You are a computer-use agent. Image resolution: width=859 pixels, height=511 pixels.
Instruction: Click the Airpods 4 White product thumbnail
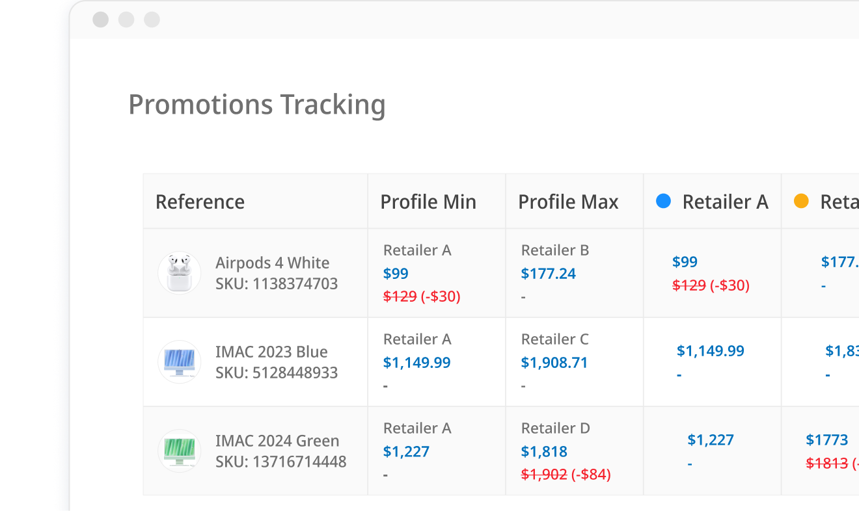(x=179, y=273)
